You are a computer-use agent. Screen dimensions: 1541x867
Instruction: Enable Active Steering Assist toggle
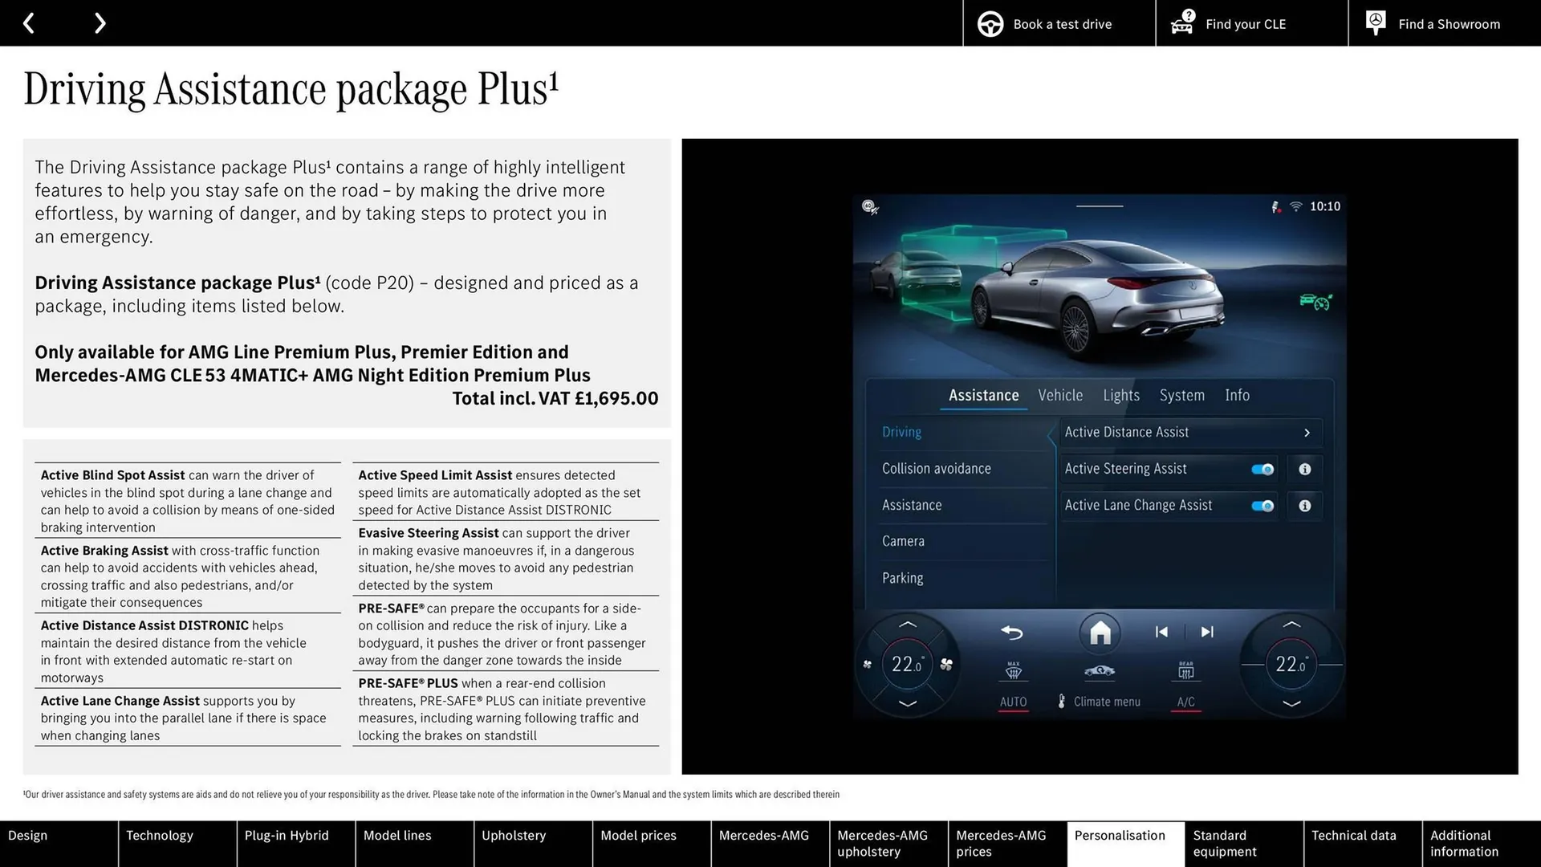point(1261,469)
